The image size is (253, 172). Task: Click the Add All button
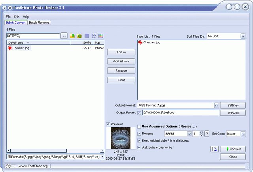tap(121, 61)
